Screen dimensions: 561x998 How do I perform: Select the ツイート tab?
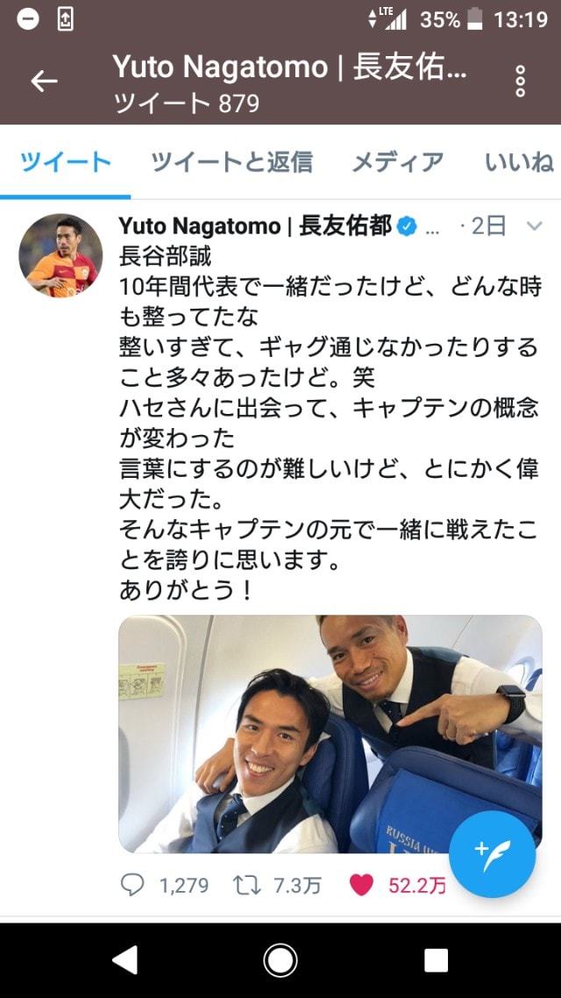pos(66,162)
